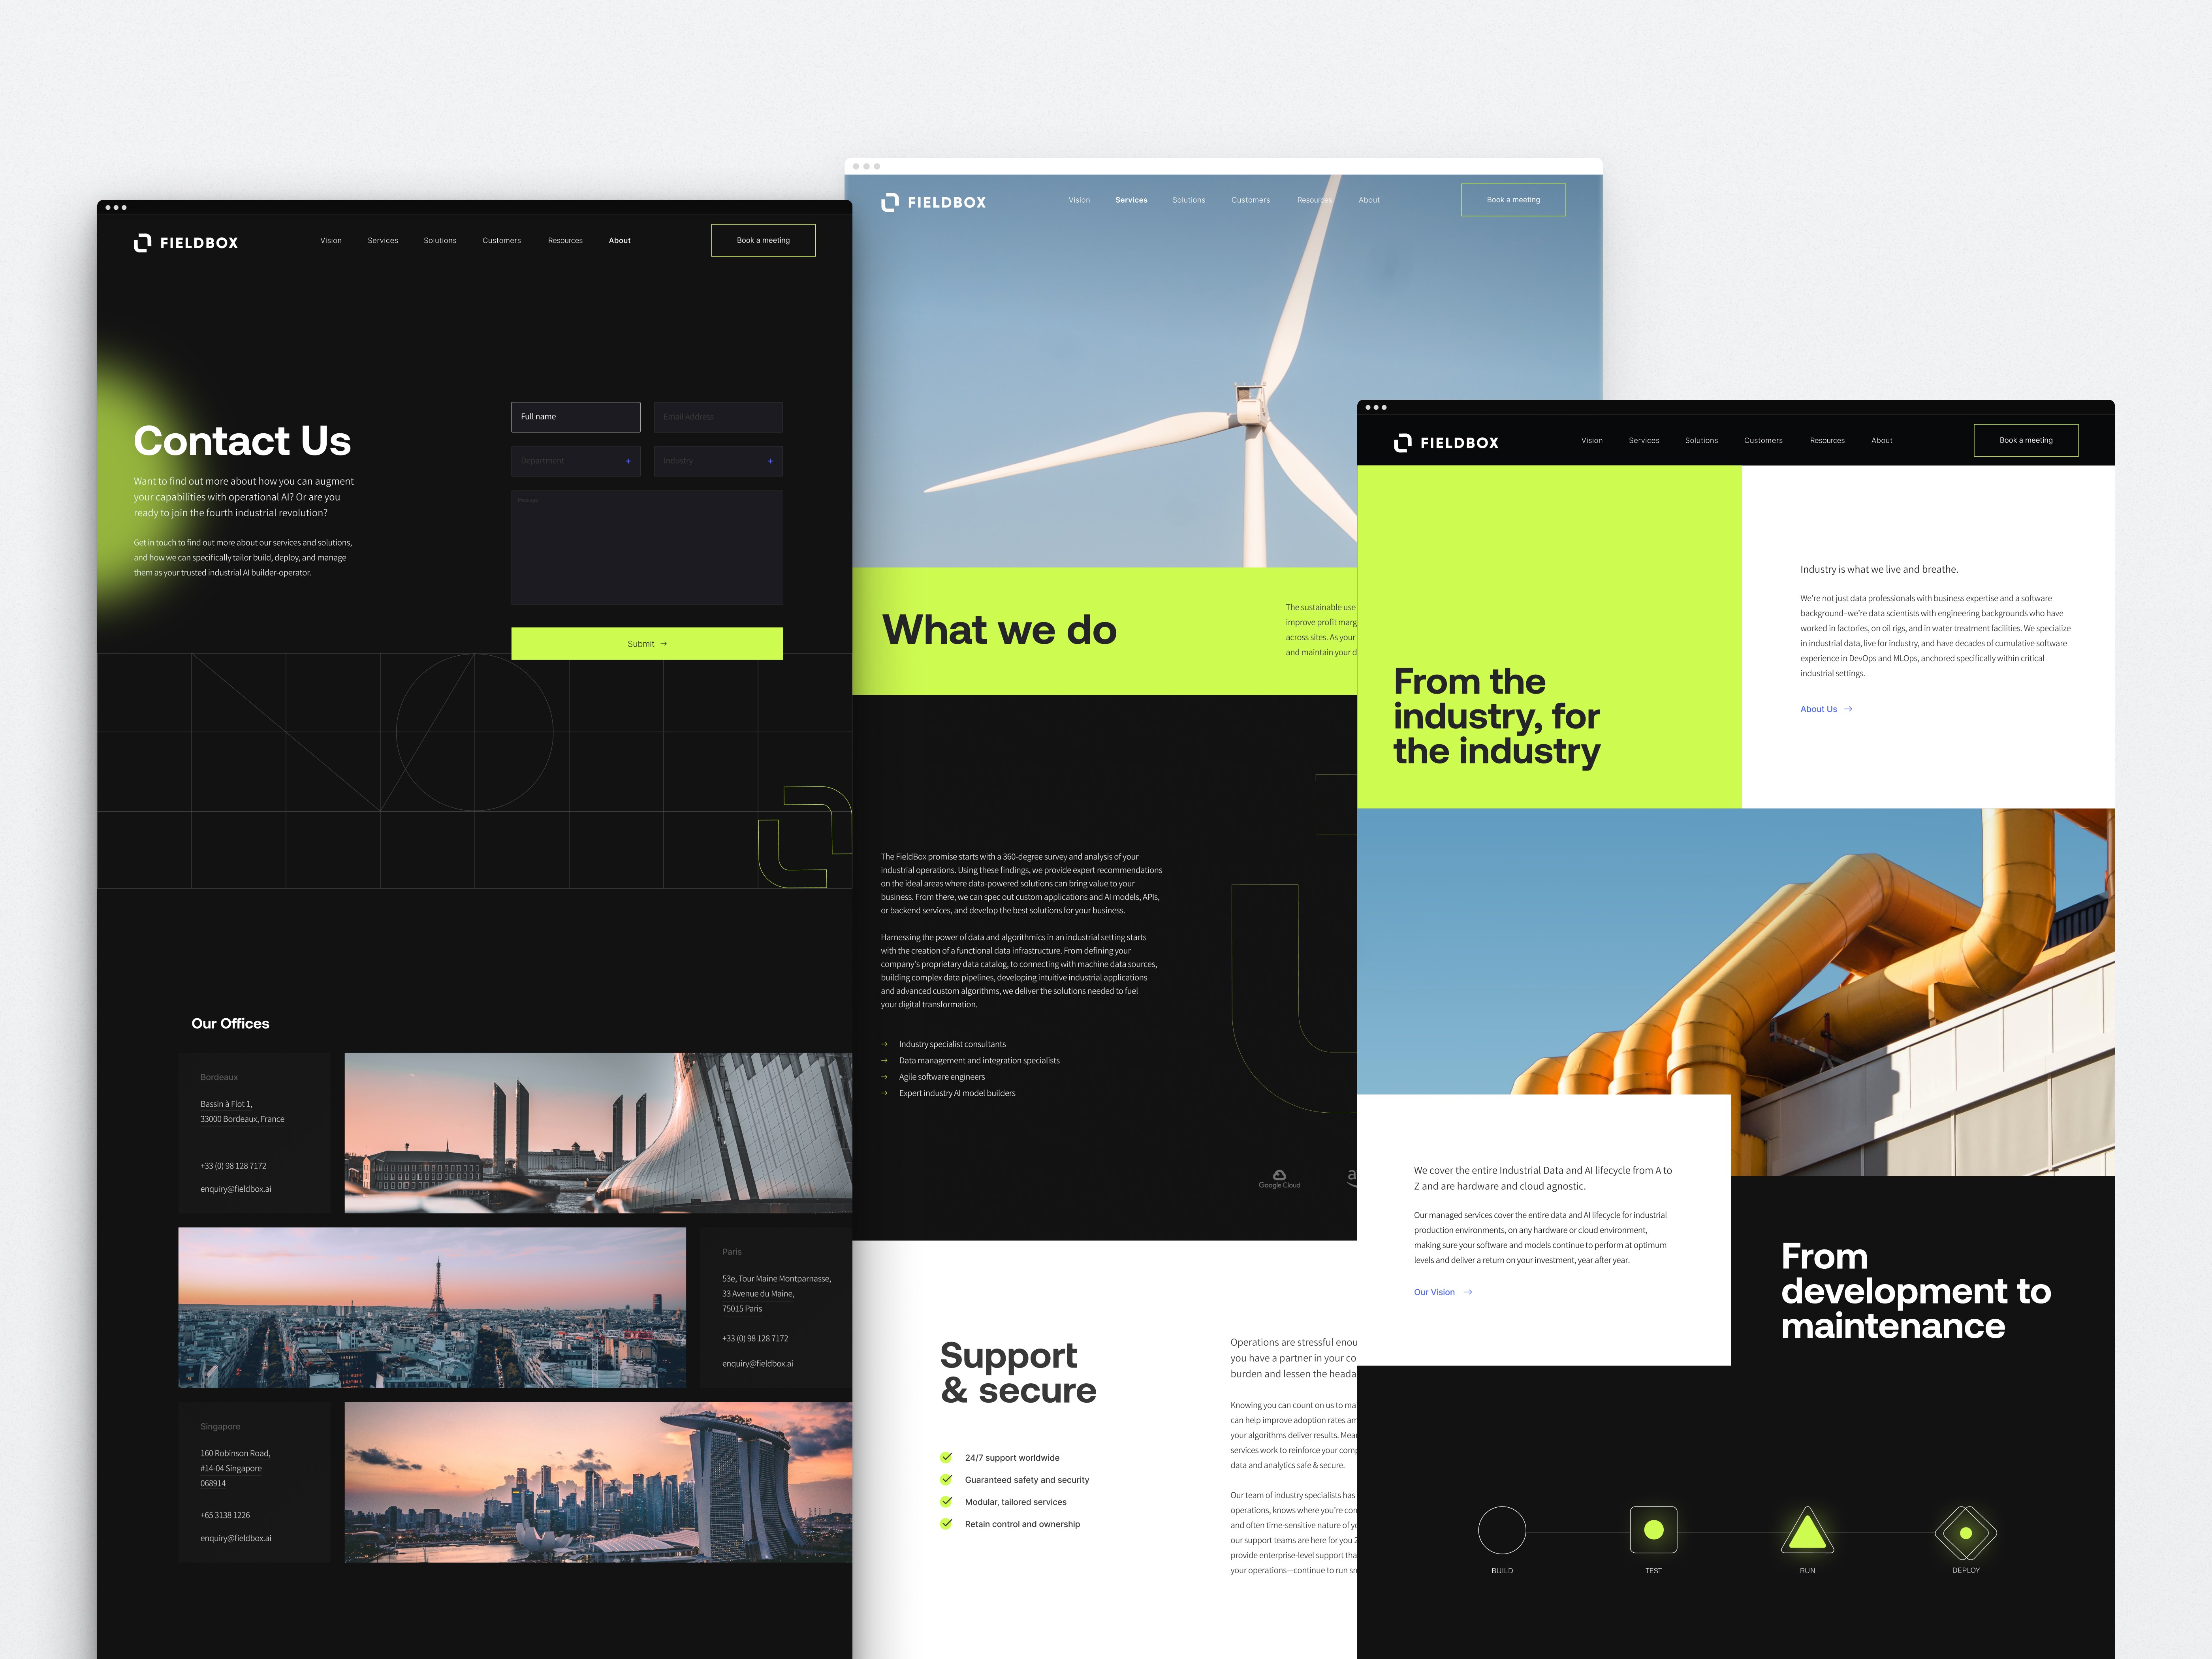
Task: Select the DEPLOY diamond icon
Action: (x=1965, y=1533)
